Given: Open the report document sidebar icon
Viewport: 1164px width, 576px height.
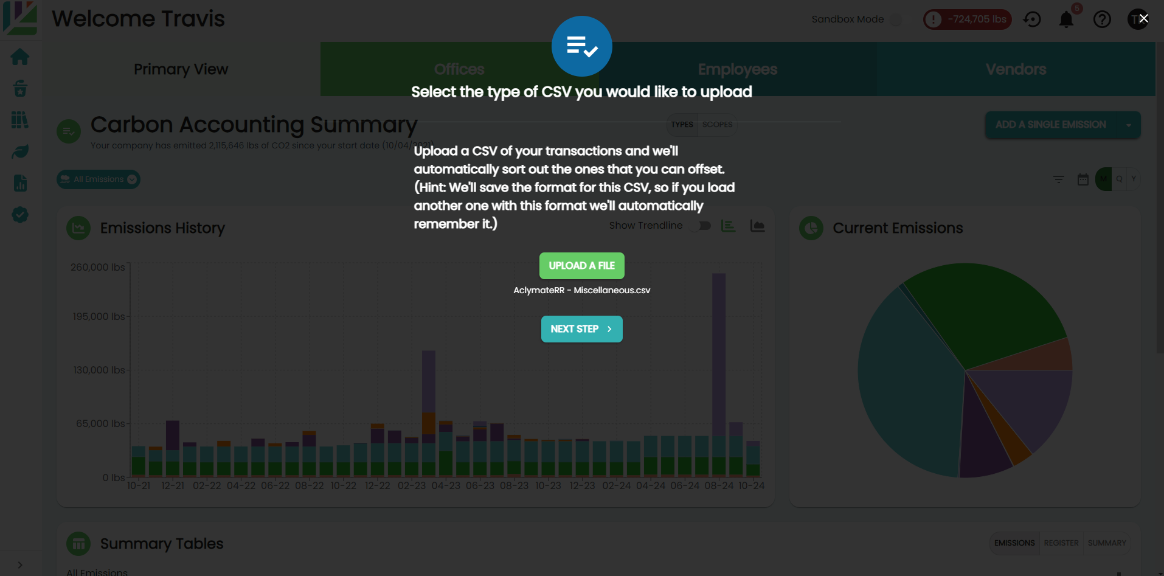Looking at the screenshot, I should pos(20,183).
